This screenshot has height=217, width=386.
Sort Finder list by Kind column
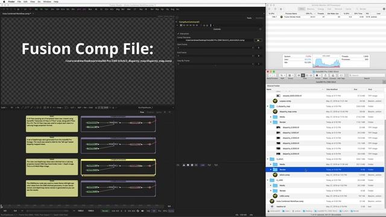click(x=370, y=89)
